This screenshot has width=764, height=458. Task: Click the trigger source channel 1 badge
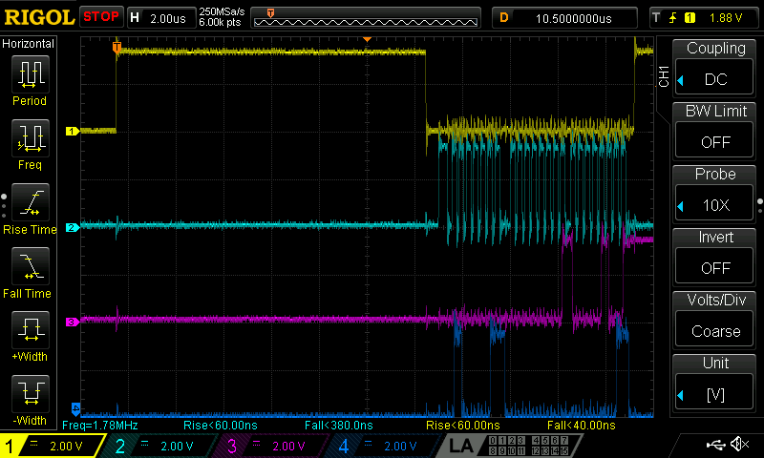pos(690,18)
